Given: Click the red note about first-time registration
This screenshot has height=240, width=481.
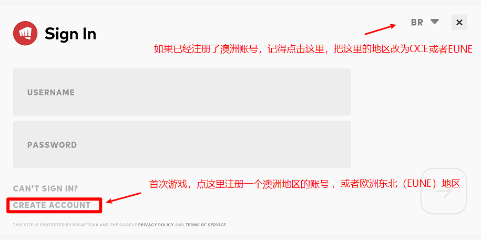Looking at the screenshot, I should coord(305,184).
